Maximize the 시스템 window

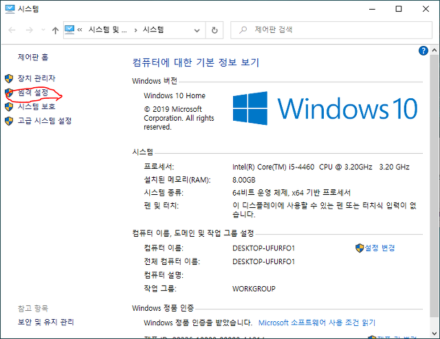(399, 9)
